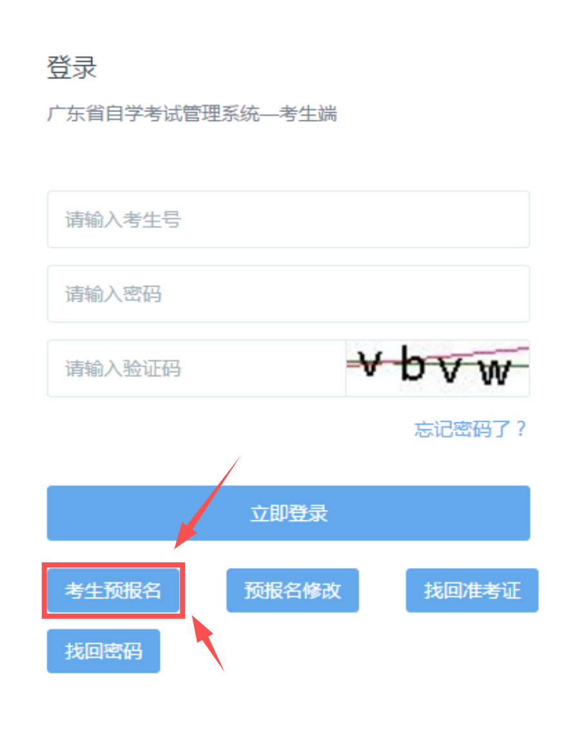
Task: Click the upper red arrow annotation
Action: point(208,503)
